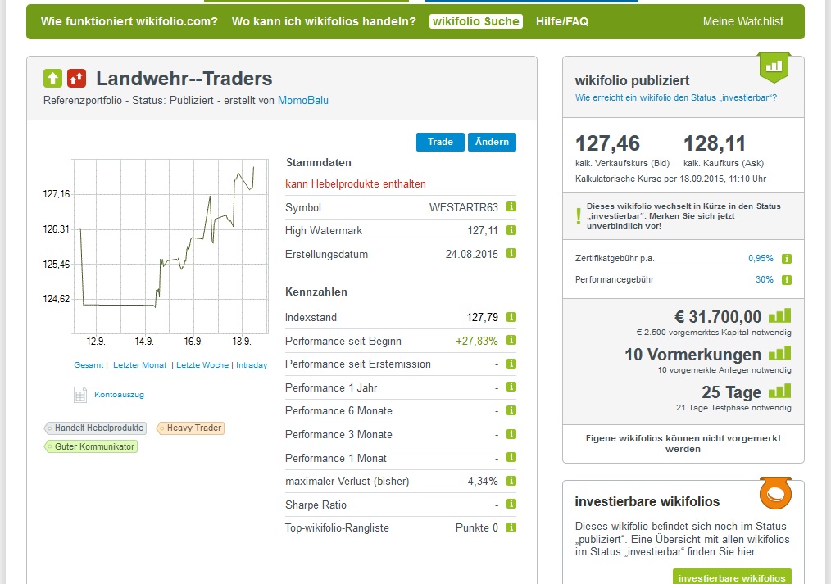Open info icon for Performance seit Erstemission

[x=511, y=364]
